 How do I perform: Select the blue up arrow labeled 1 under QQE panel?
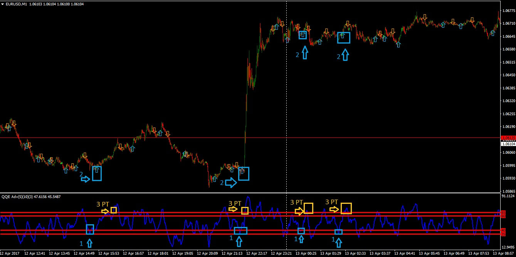coord(90,243)
